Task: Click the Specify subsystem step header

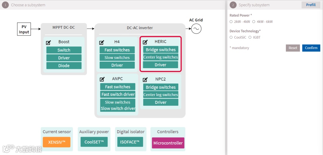Action: tap(254, 5)
